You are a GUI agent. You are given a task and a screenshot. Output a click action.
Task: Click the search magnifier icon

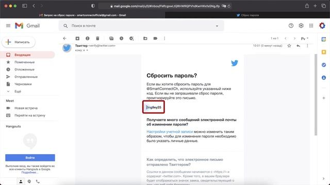click(x=65, y=26)
